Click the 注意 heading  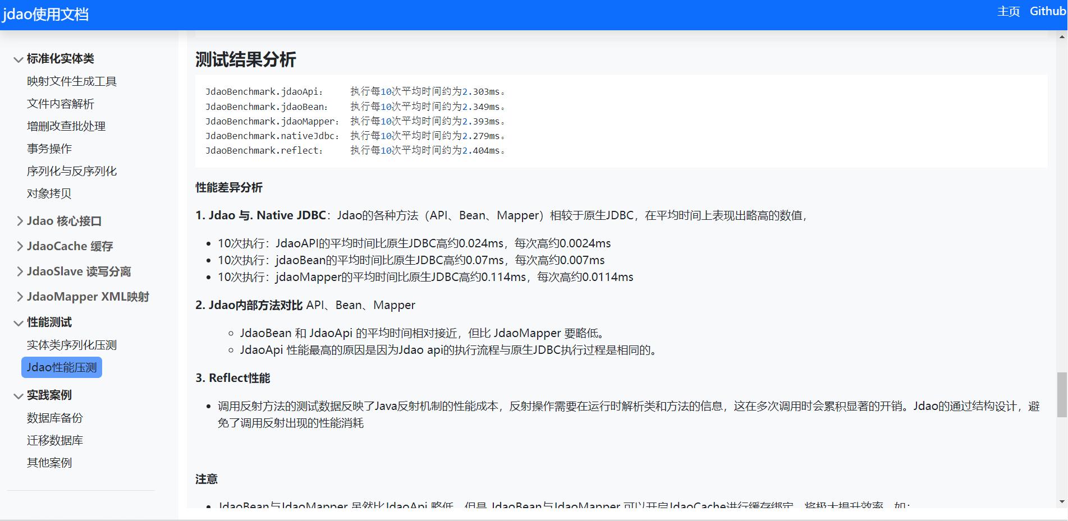[207, 479]
